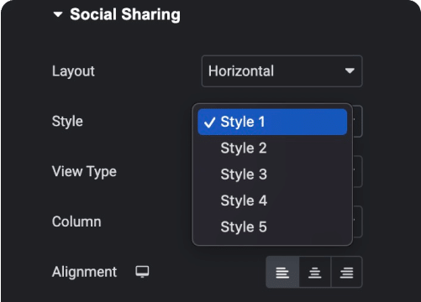Image resolution: width=421 pixels, height=302 pixels.
Task: Click the Social Sharing section title
Action: [125, 14]
